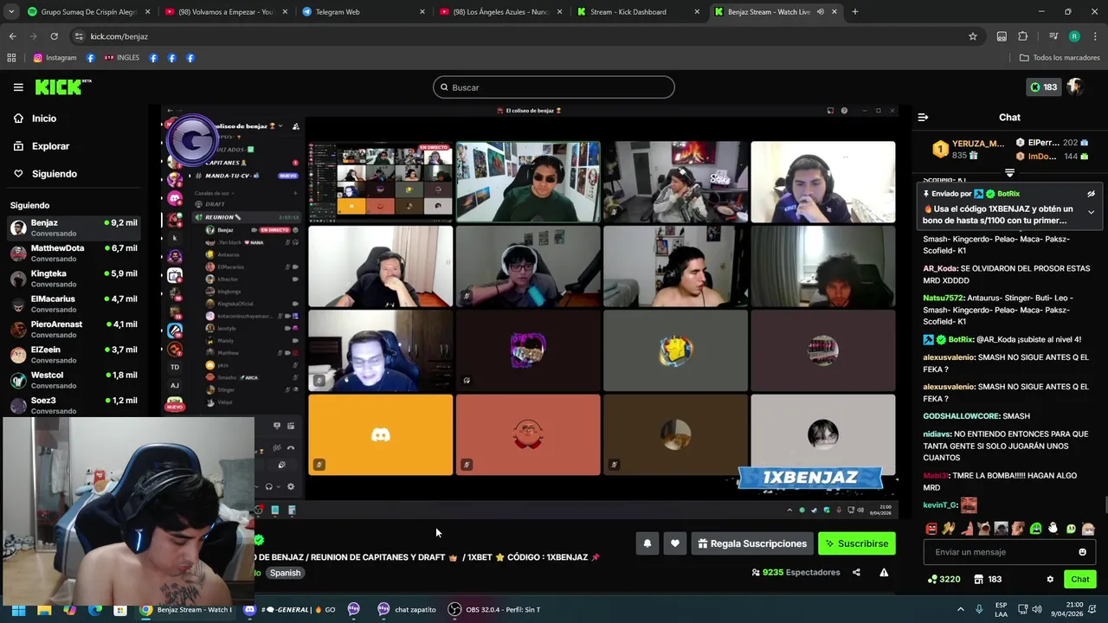Open chat zapatito taskbar item
The image size is (1108, 623).
(x=407, y=609)
